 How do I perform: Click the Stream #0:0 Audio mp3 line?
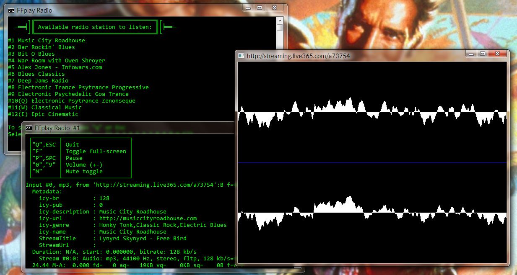point(136,259)
